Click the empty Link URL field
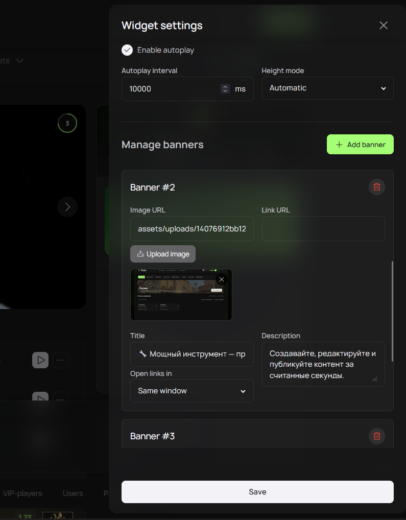406x520 pixels. tap(323, 228)
